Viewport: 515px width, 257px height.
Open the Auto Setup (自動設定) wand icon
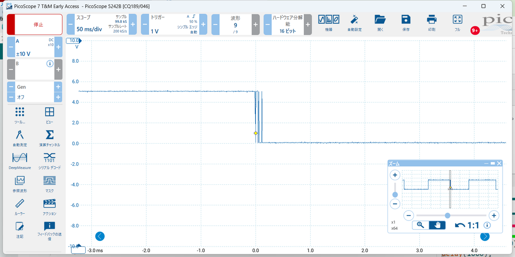pos(354,22)
